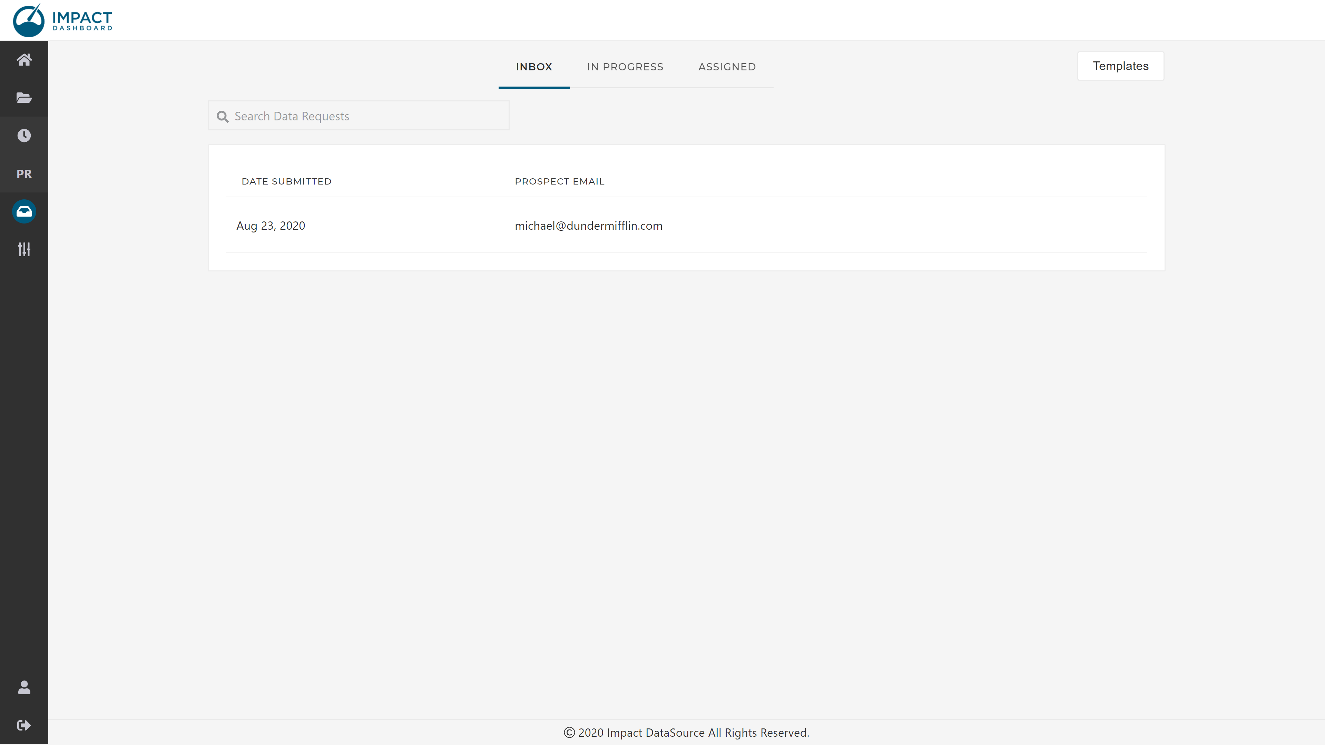The image size is (1325, 745).
Task: Open the user profile icon in sidebar
Action: click(x=24, y=687)
